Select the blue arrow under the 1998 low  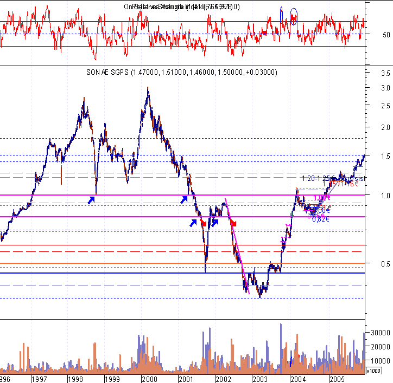pos(91,200)
